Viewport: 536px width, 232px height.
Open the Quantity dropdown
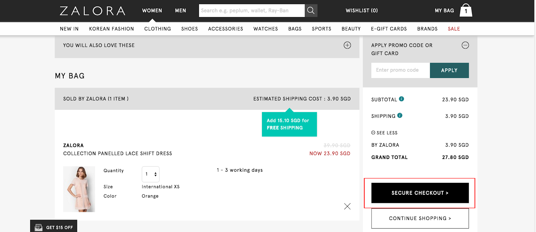(x=150, y=174)
